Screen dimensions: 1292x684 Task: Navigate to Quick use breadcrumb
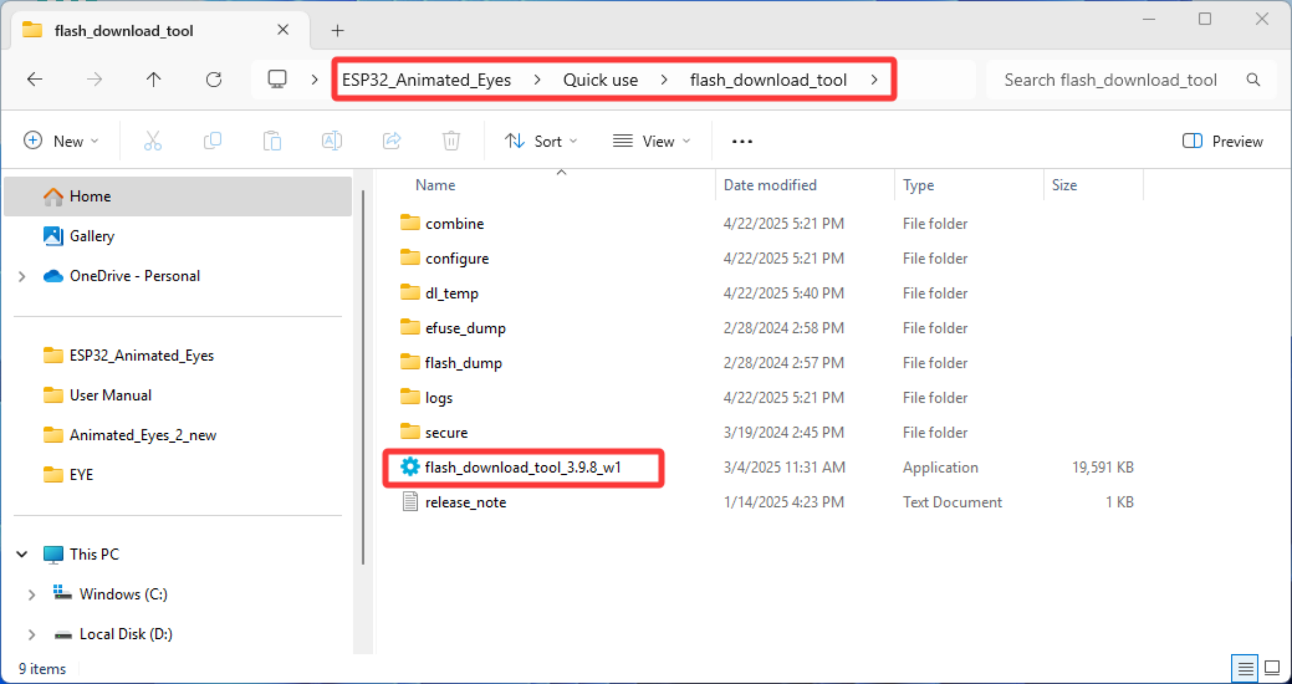point(600,80)
